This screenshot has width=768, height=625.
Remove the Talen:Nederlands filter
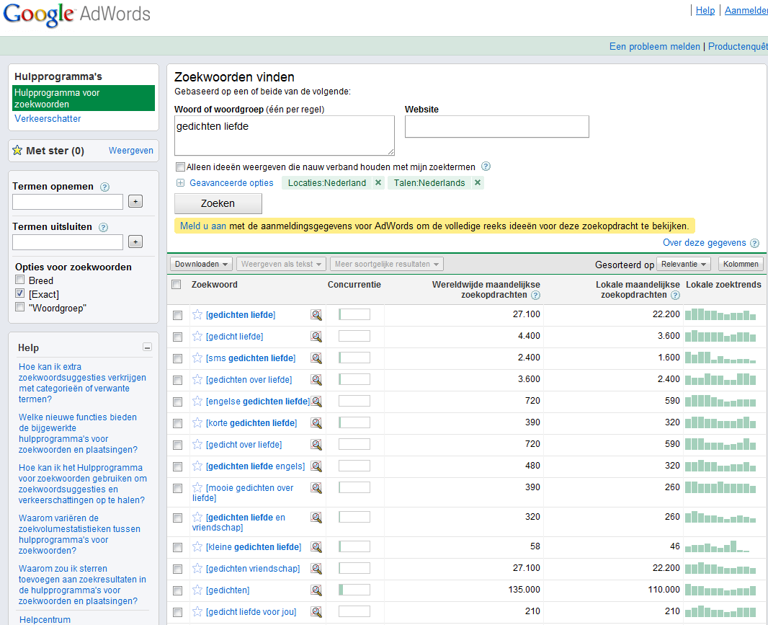478,182
